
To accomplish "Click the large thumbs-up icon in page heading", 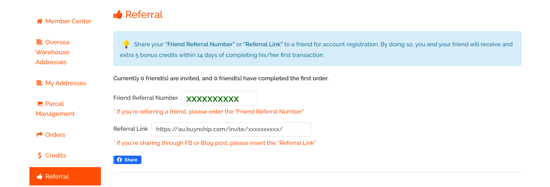I will coord(118,15).
